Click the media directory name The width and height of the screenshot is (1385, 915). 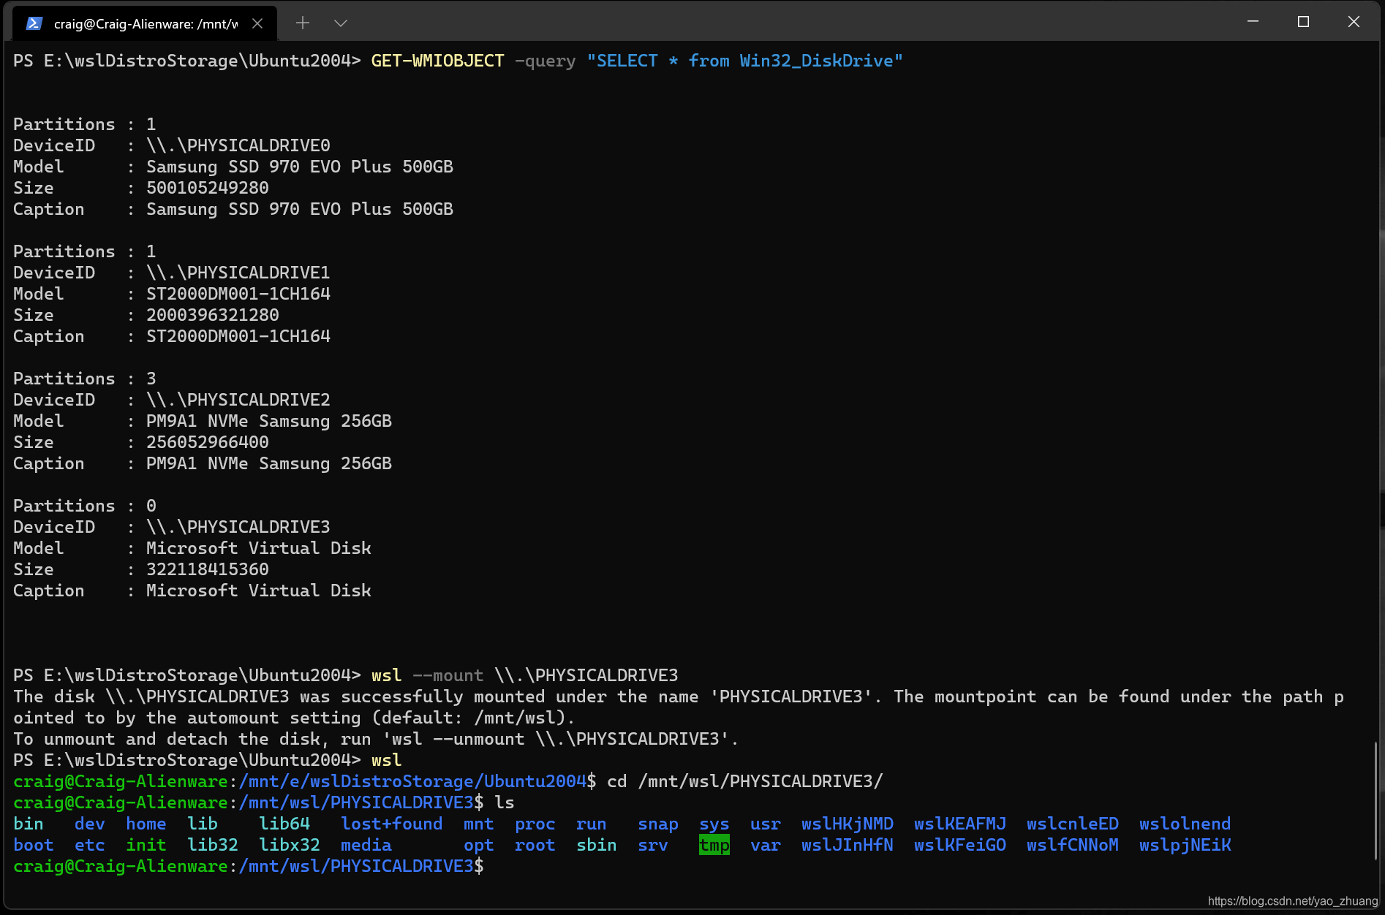coord(366,845)
